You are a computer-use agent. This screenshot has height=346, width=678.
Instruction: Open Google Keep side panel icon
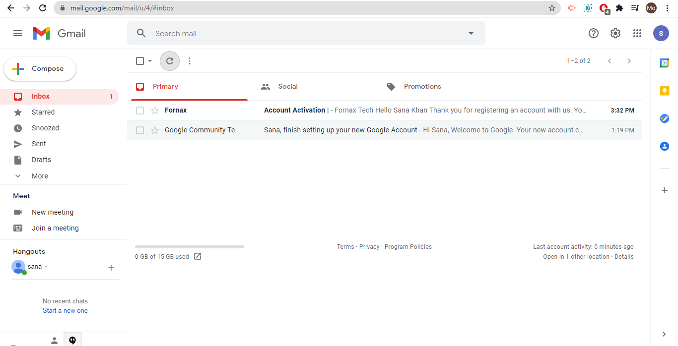click(664, 91)
